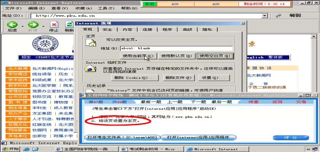This screenshot has height=152, width=320.
Task: Click 繁体版 link in blue bar
Action: click(275, 57)
